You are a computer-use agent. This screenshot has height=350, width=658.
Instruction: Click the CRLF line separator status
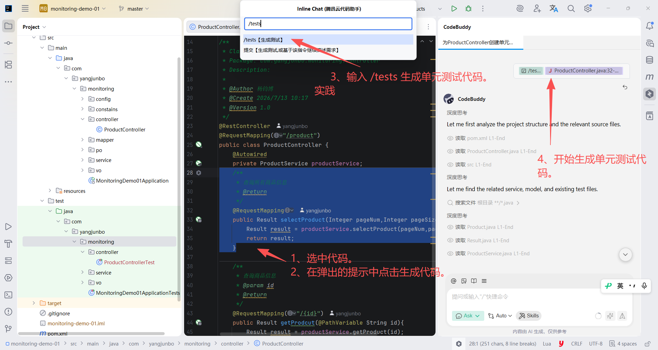[x=577, y=344]
